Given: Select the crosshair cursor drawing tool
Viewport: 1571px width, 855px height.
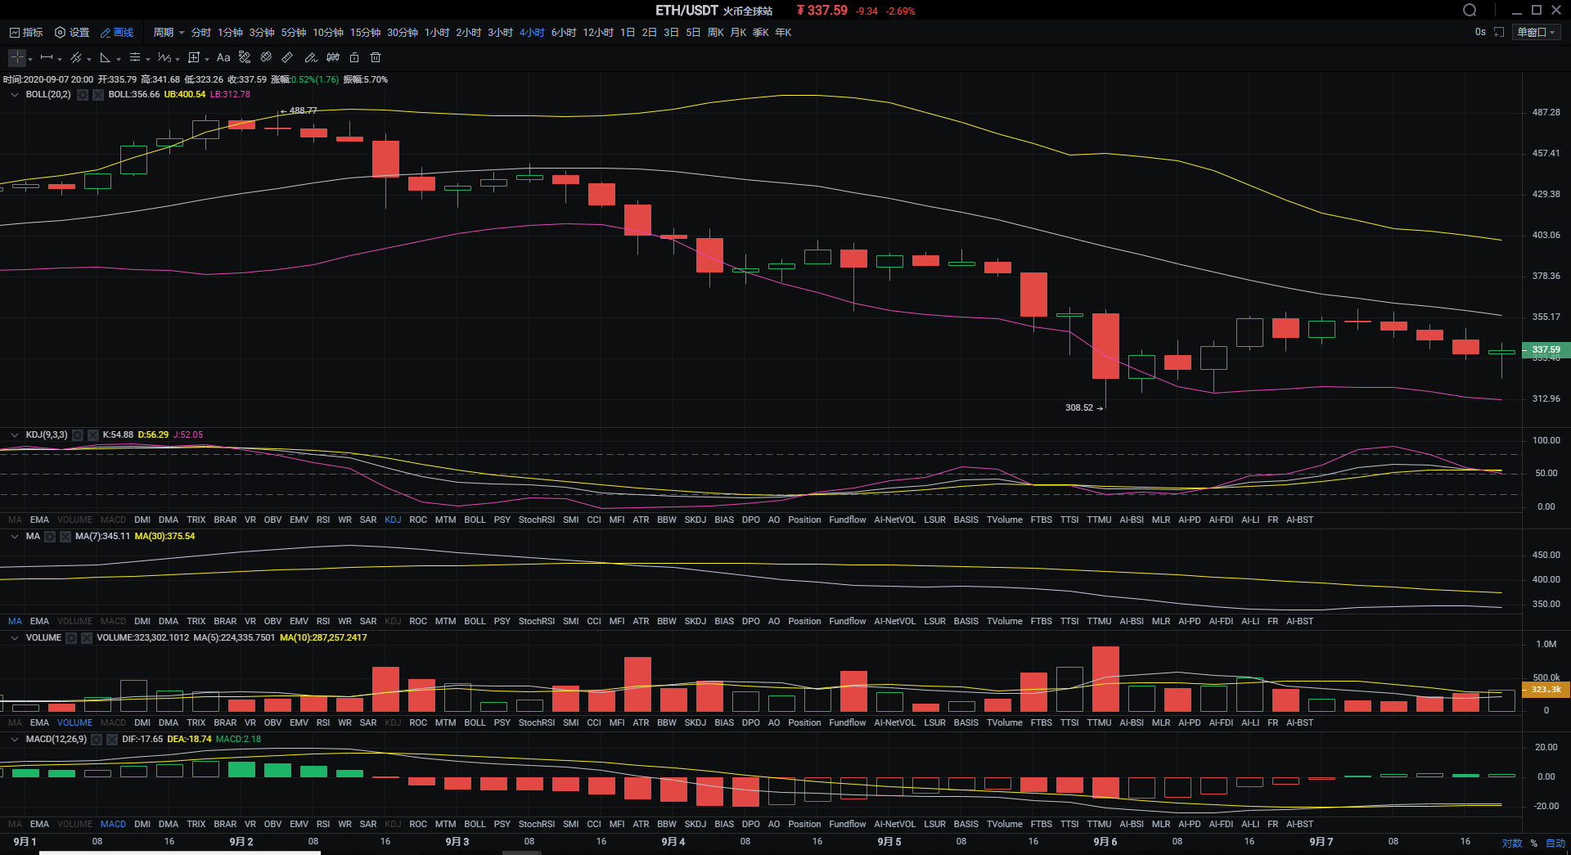Looking at the screenshot, I should click(16, 57).
